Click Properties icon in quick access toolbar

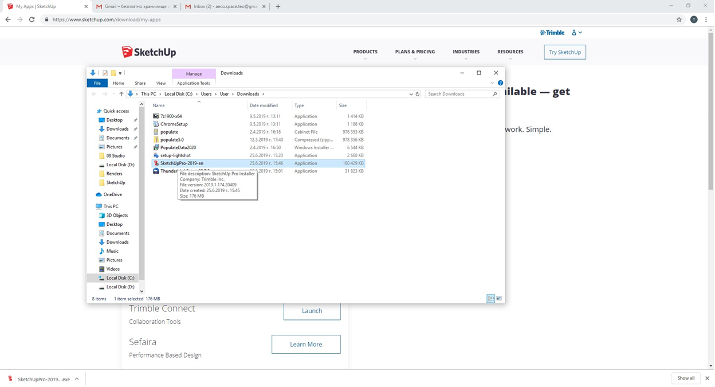click(105, 73)
